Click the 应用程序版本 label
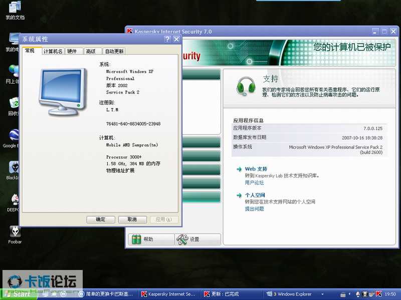 [x=247, y=128]
